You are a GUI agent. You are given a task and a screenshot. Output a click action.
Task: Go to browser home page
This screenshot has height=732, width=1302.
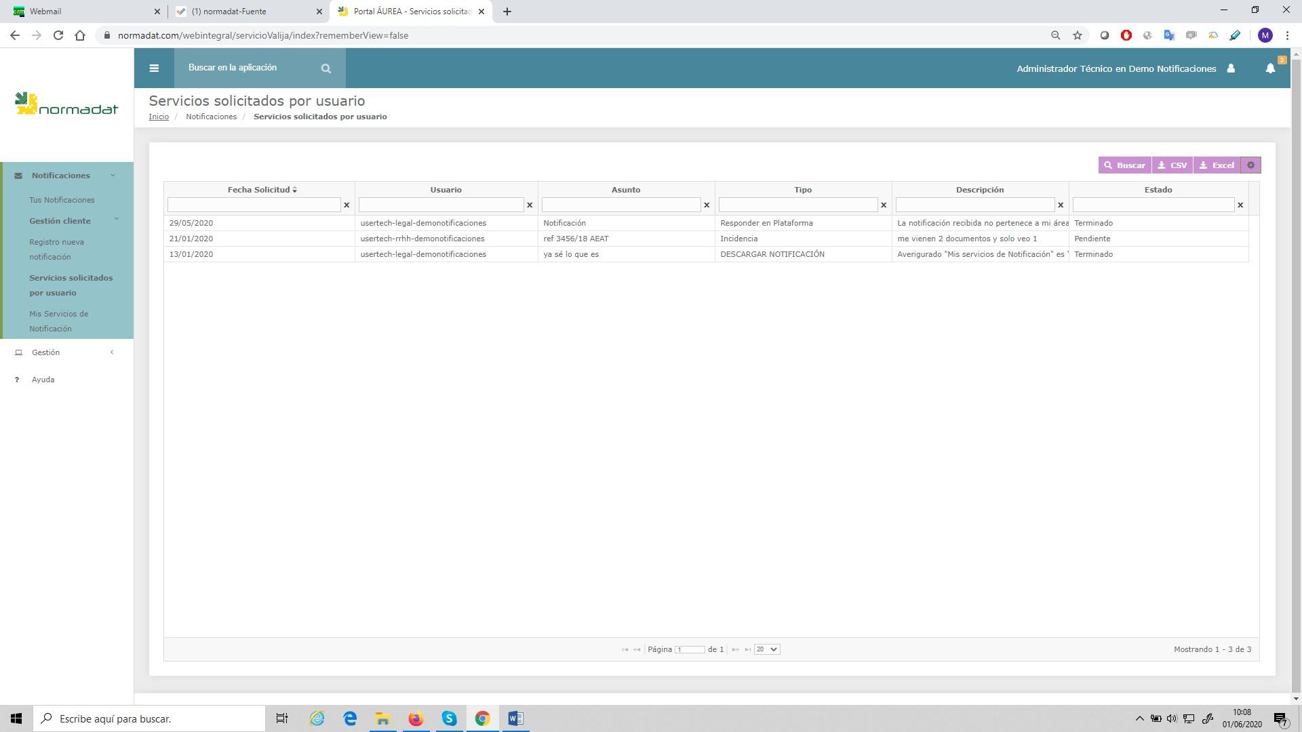point(80,35)
